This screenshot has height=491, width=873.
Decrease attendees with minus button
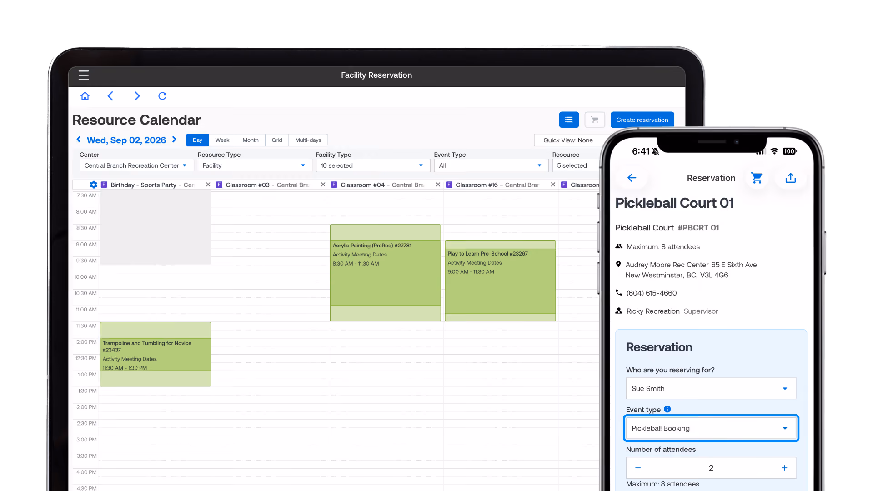tap(638, 468)
